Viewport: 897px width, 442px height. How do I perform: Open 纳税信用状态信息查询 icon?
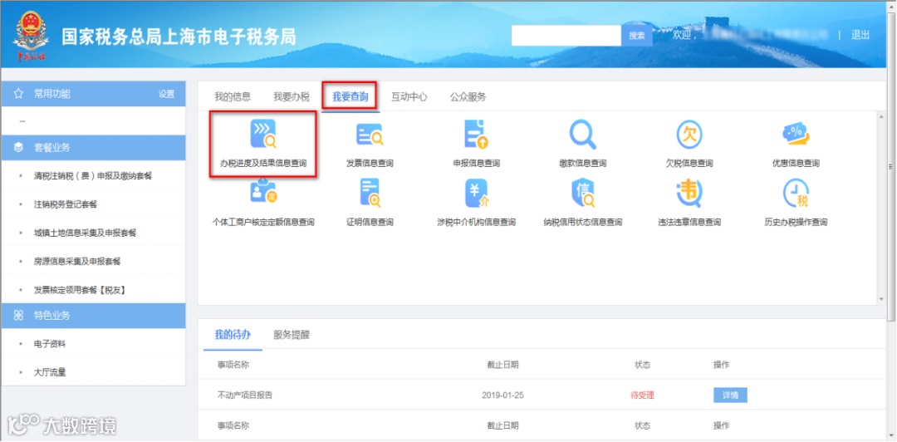click(582, 193)
